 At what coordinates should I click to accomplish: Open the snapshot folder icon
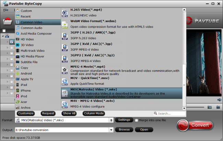(x=218, y=107)
